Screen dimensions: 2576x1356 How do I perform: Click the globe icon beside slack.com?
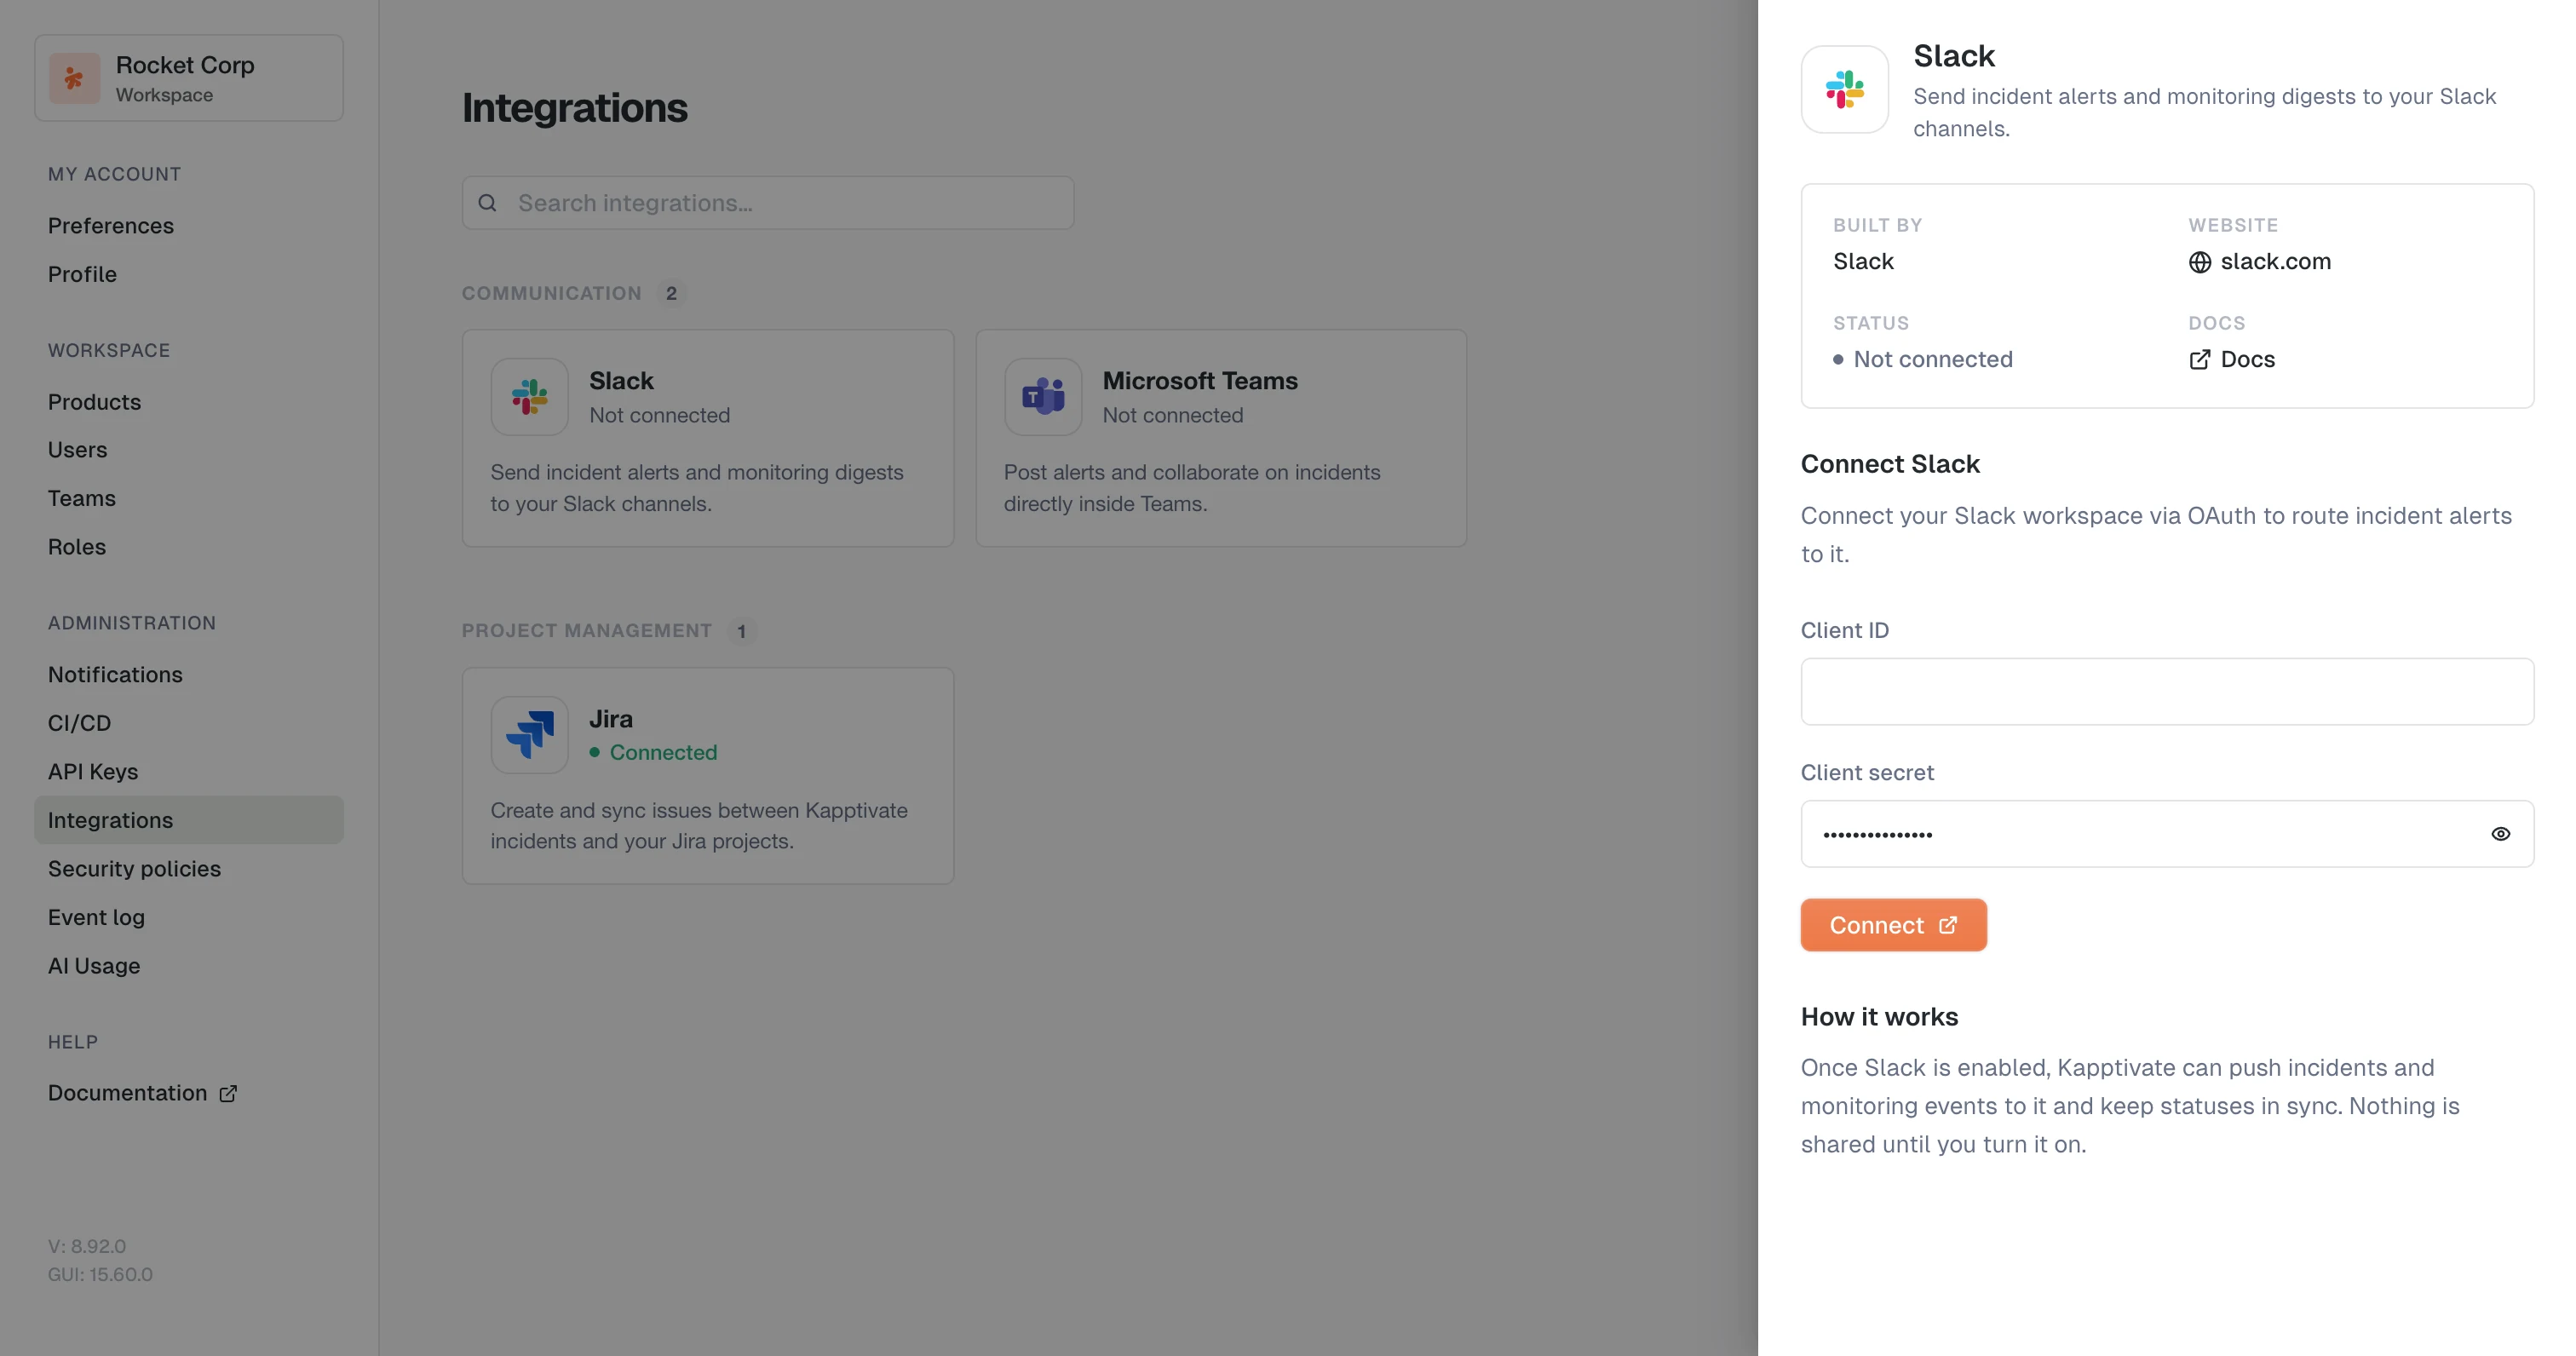(2199, 262)
